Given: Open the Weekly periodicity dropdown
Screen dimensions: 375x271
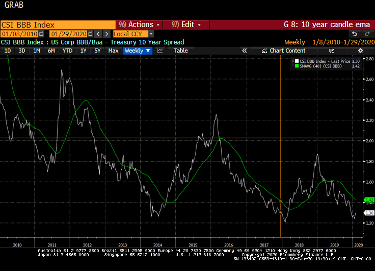Looking at the screenshot, I should 138,51.
